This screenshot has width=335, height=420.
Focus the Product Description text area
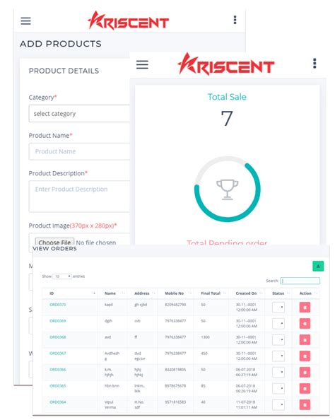pyautogui.click(x=79, y=197)
